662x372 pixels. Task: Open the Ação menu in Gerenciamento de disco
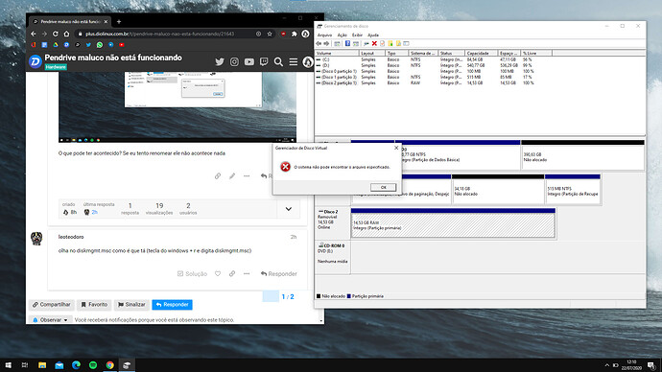coord(342,35)
